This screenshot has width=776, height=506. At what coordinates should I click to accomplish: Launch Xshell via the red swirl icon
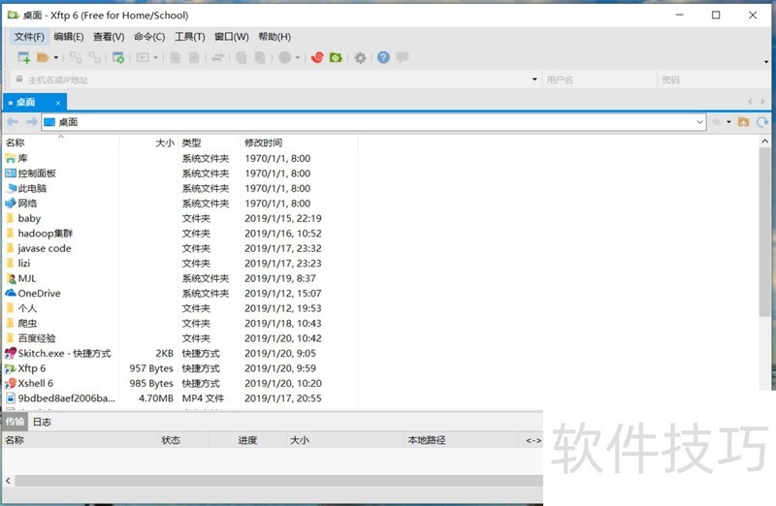click(317, 57)
